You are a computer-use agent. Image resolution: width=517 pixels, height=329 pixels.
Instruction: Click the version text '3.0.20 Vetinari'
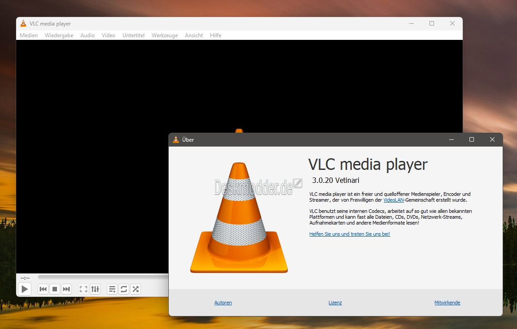336,180
